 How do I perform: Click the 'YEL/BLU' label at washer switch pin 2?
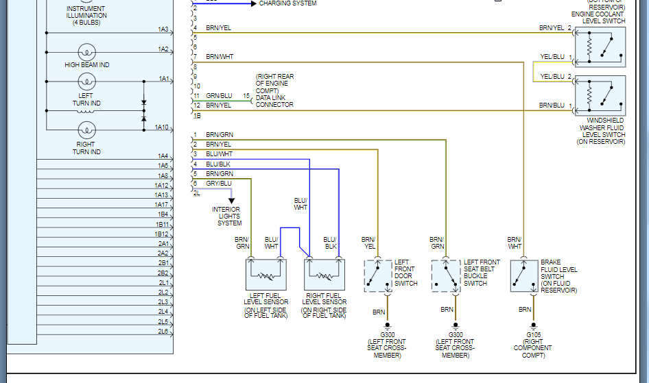tap(552, 77)
